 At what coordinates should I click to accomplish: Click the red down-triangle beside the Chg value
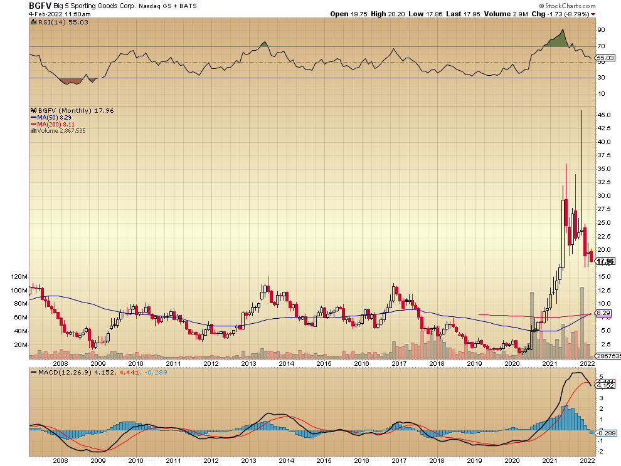tap(593, 14)
